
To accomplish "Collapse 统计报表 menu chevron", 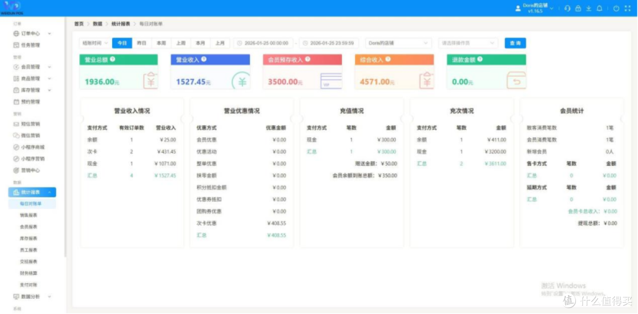I will tap(50, 192).
